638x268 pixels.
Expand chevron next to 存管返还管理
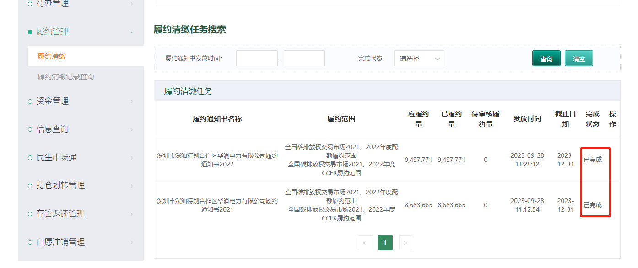pyautogui.click(x=132, y=214)
